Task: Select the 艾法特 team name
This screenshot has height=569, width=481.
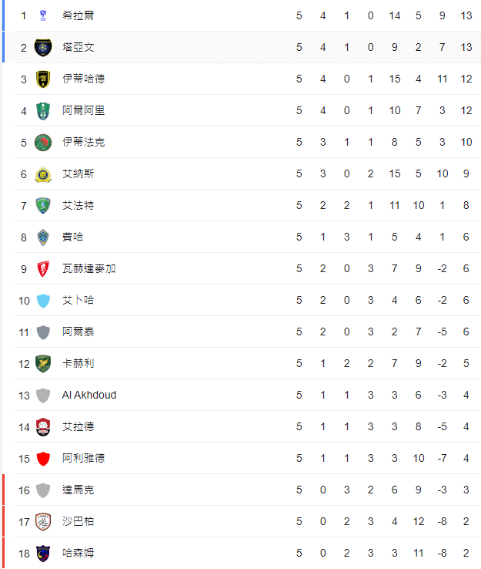Action: (x=78, y=205)
